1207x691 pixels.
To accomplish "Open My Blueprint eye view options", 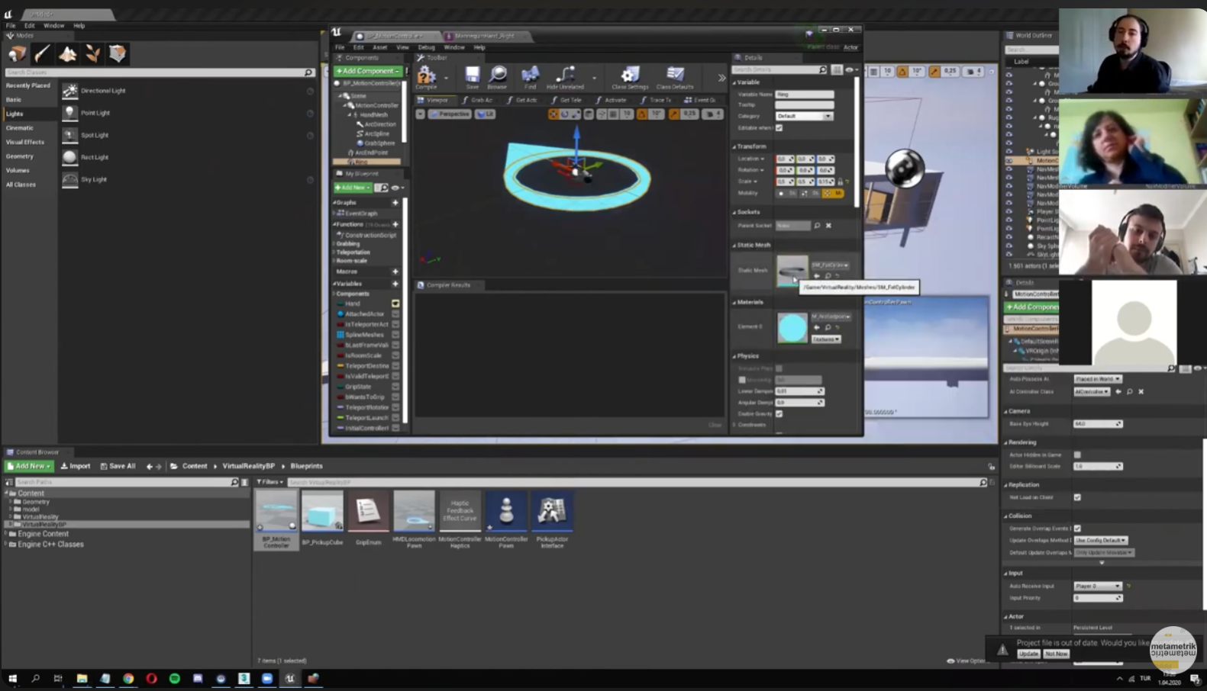I will (x=397, y=188).
